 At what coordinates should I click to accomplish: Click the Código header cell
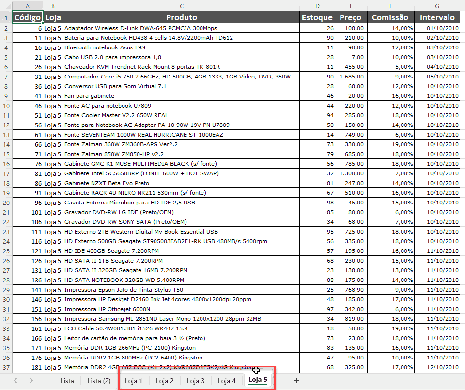[28, 17]
